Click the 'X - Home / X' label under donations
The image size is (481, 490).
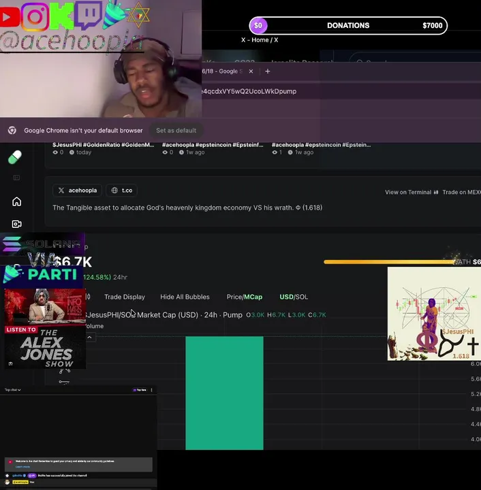click(260, 40)
